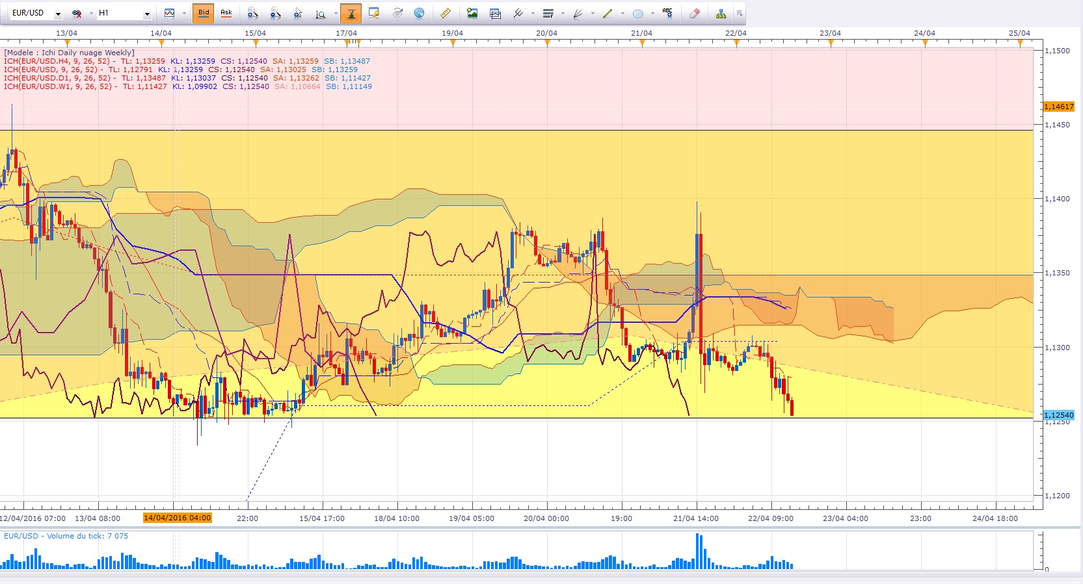Click the radar globe icon
This screenshot has width=1083, height=584.
click(420, 13)
